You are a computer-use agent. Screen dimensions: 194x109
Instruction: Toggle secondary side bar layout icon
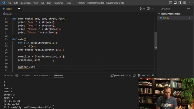click(x=180, y=3)
